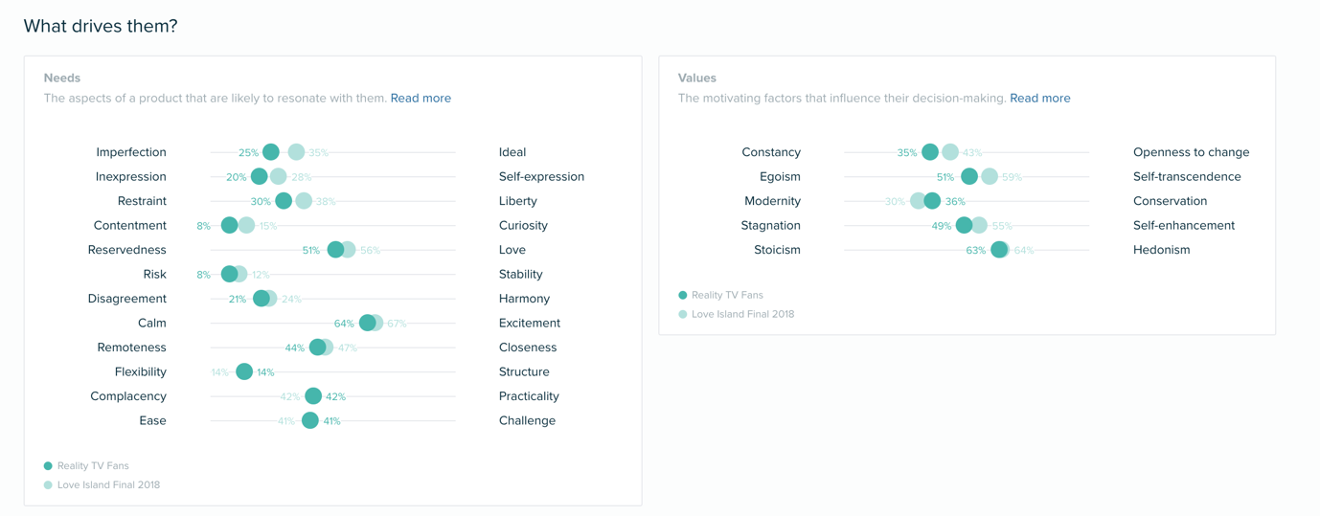This screenshot has height=516, width=1320.
Task: Click the light 59% dot on Egoism row
Action: click(990, 176)
